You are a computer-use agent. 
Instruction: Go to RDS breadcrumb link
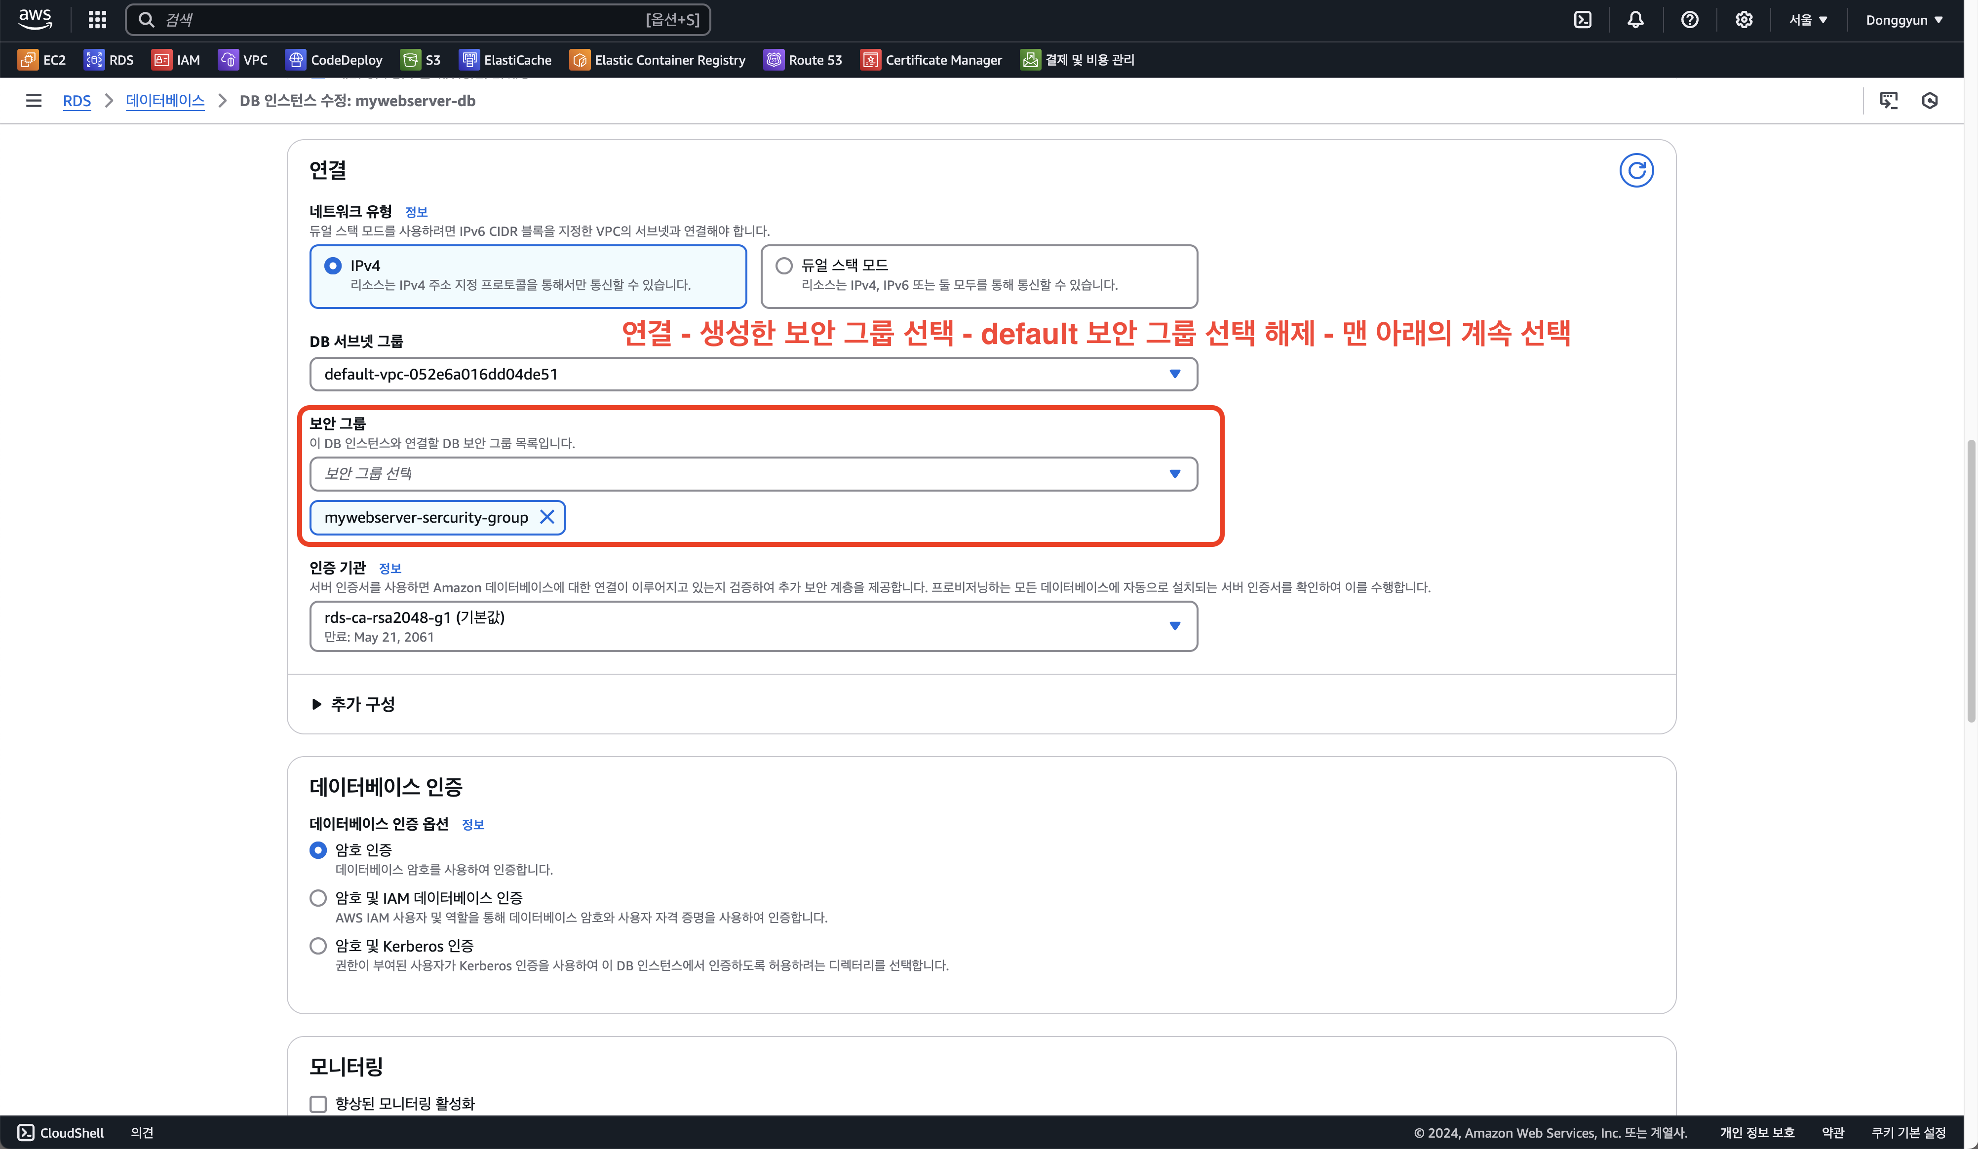(77, 101)
